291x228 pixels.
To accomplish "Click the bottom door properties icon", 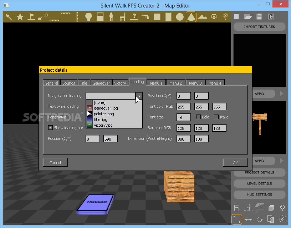I will click(237, 208).
